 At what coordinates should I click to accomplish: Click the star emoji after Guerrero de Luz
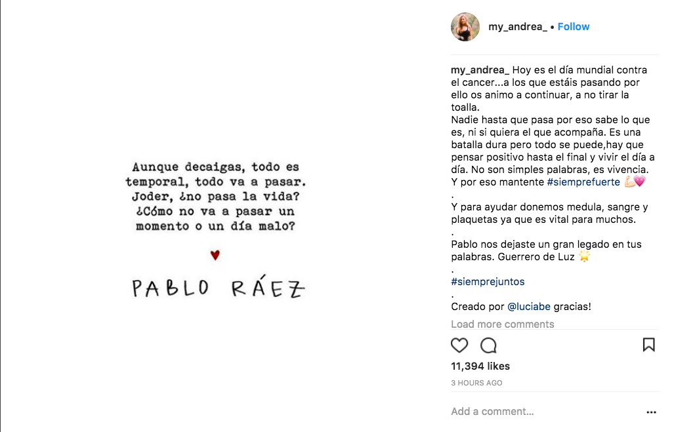click(x=584, y=257)
